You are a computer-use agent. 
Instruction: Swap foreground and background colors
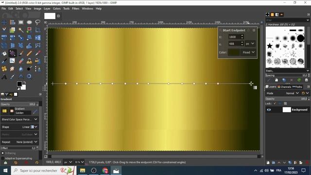coord(24,83)
